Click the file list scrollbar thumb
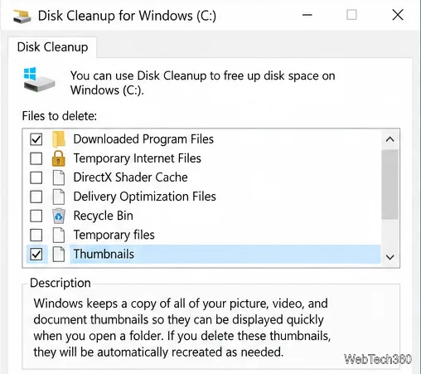The width and height of the screenshot is (421, 374). pos(390,185)
